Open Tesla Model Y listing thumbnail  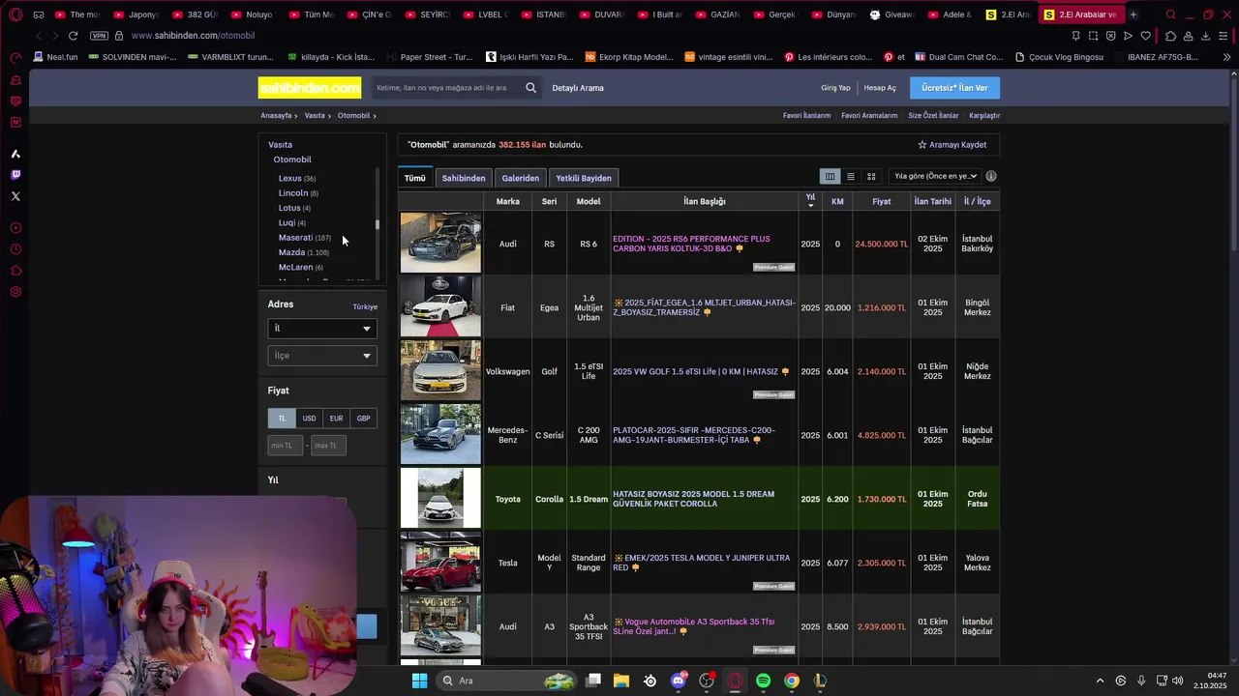[440, 562]
